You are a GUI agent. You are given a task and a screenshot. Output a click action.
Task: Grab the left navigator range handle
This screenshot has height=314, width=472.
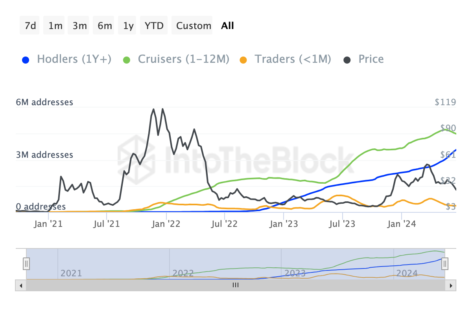26,263
